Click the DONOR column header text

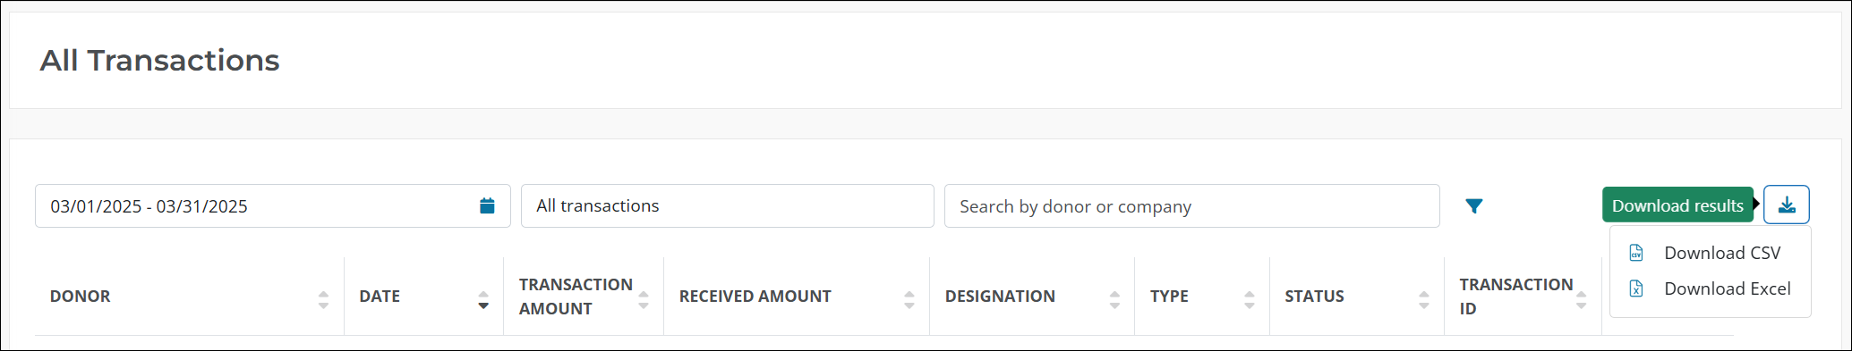pyautogui.click(x=81, y=297)
